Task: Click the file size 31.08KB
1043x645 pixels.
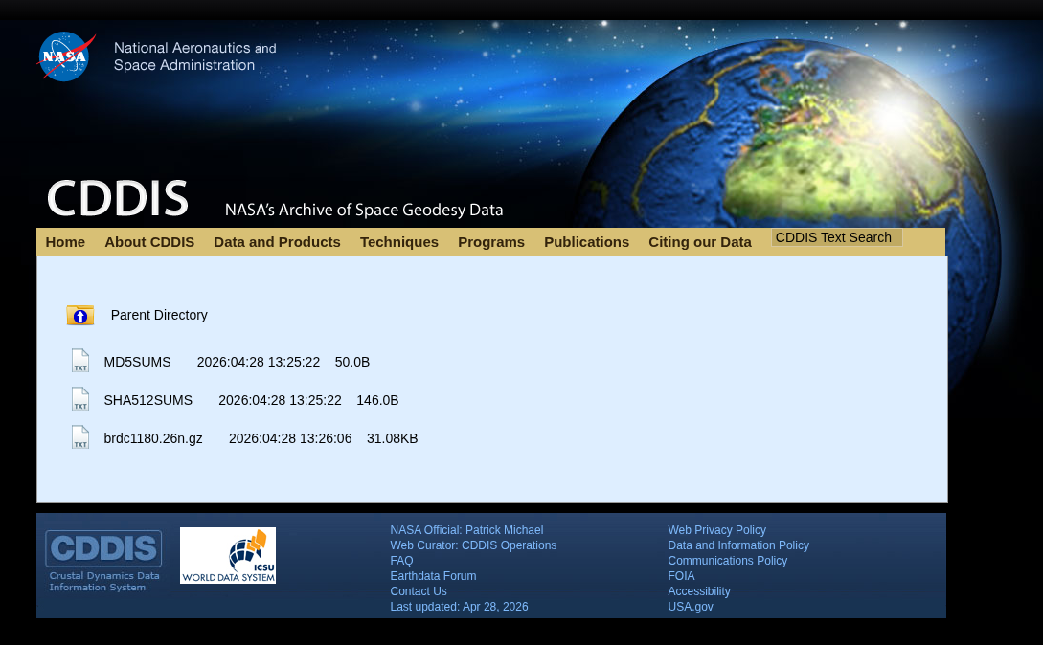Action: (x=392, y=438)
